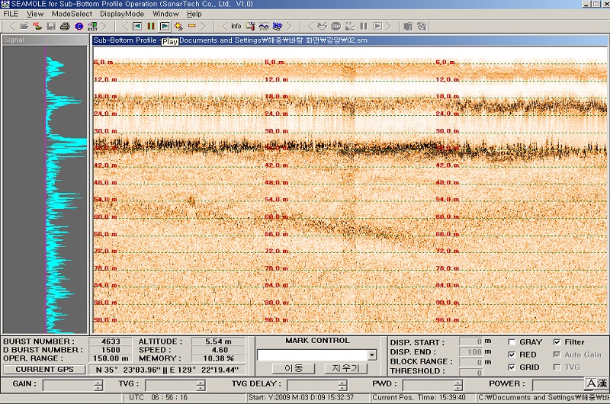Click the blue circle C icon
This screenshot has width=610, height=404.
(x=79, y=26)
